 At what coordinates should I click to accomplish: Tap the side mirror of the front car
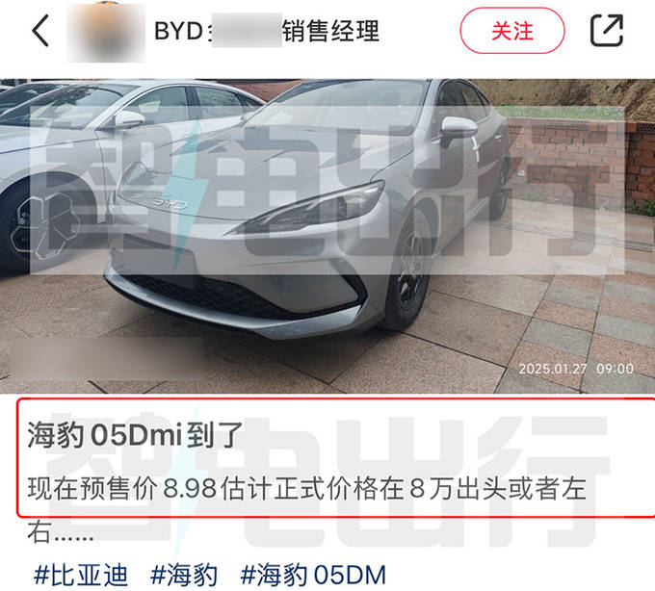459,127
